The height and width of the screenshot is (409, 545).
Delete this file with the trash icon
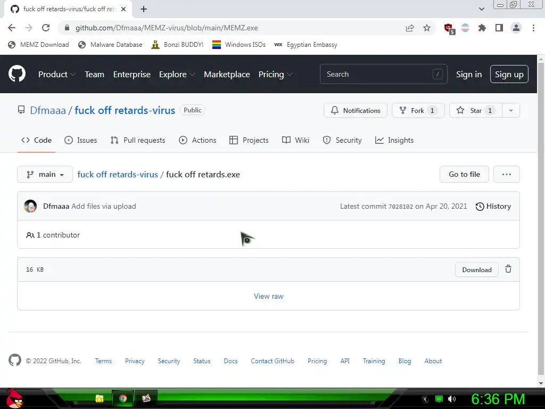pos(508,269)
